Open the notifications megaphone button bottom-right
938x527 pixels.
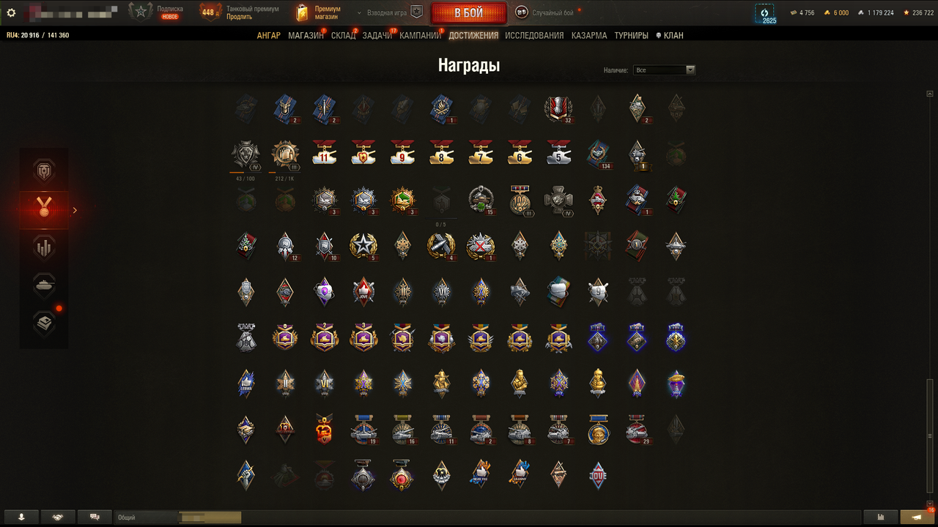[x=917, y=517]
